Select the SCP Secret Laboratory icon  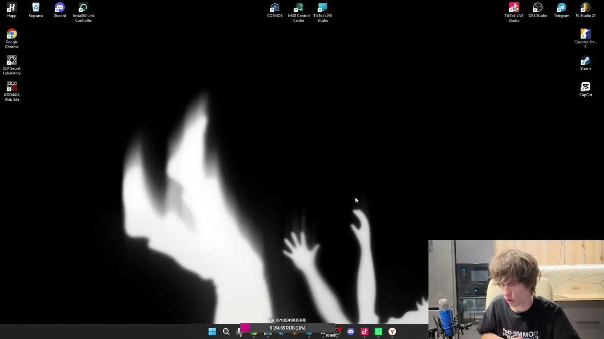pos(12,65)
